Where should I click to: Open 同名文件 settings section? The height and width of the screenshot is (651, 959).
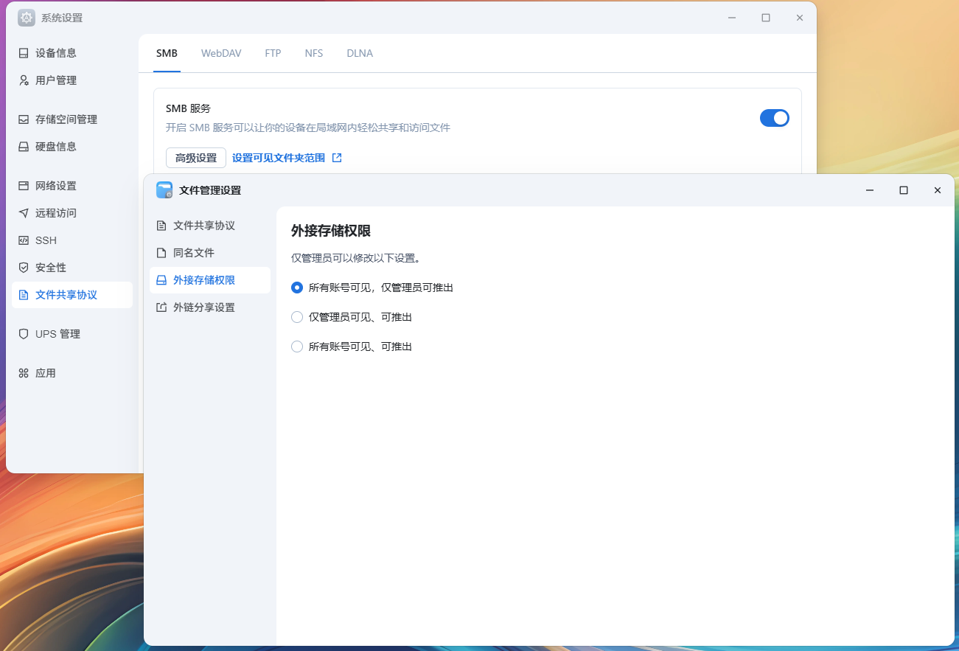193,253
